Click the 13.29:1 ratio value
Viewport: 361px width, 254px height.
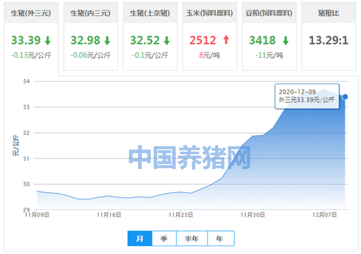329,40
